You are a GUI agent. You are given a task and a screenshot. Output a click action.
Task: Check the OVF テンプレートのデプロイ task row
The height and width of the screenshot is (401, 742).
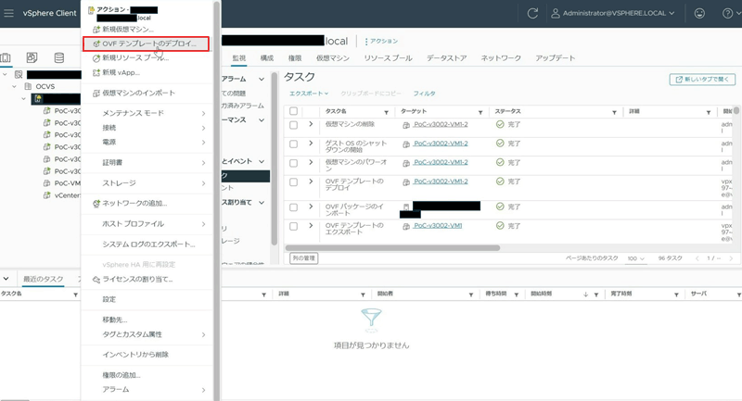(x=293, y=182)
